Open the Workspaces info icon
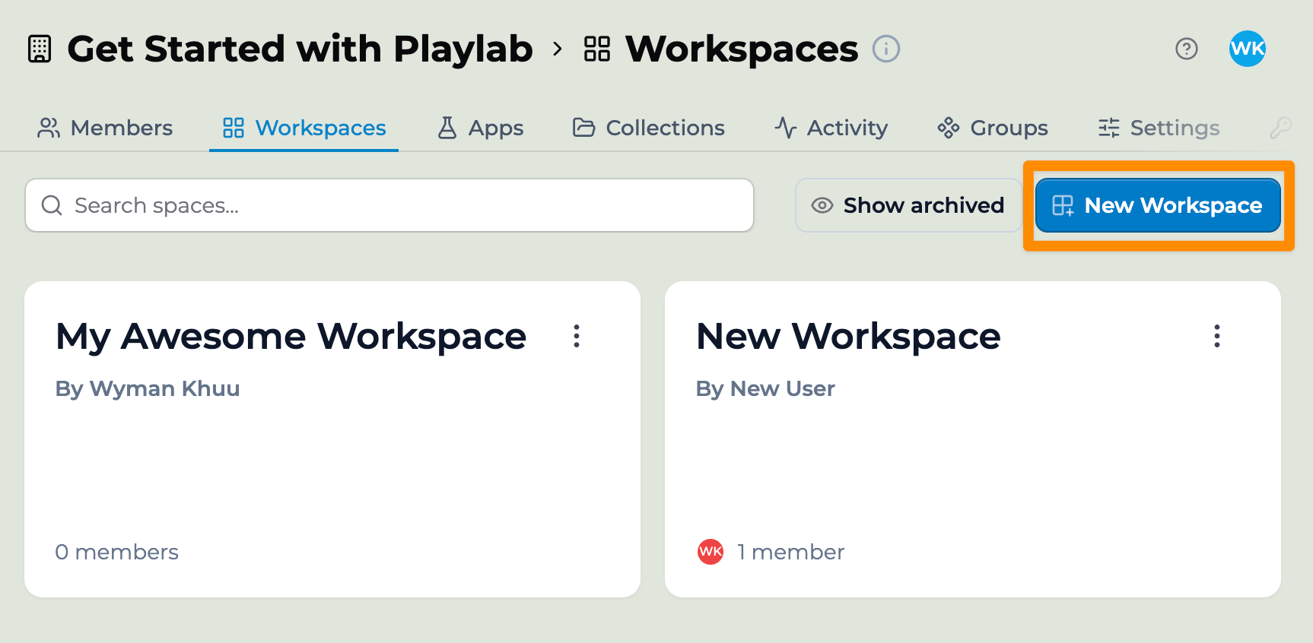The width and height of the screenshot is (1313, 643). pos(885,49)
